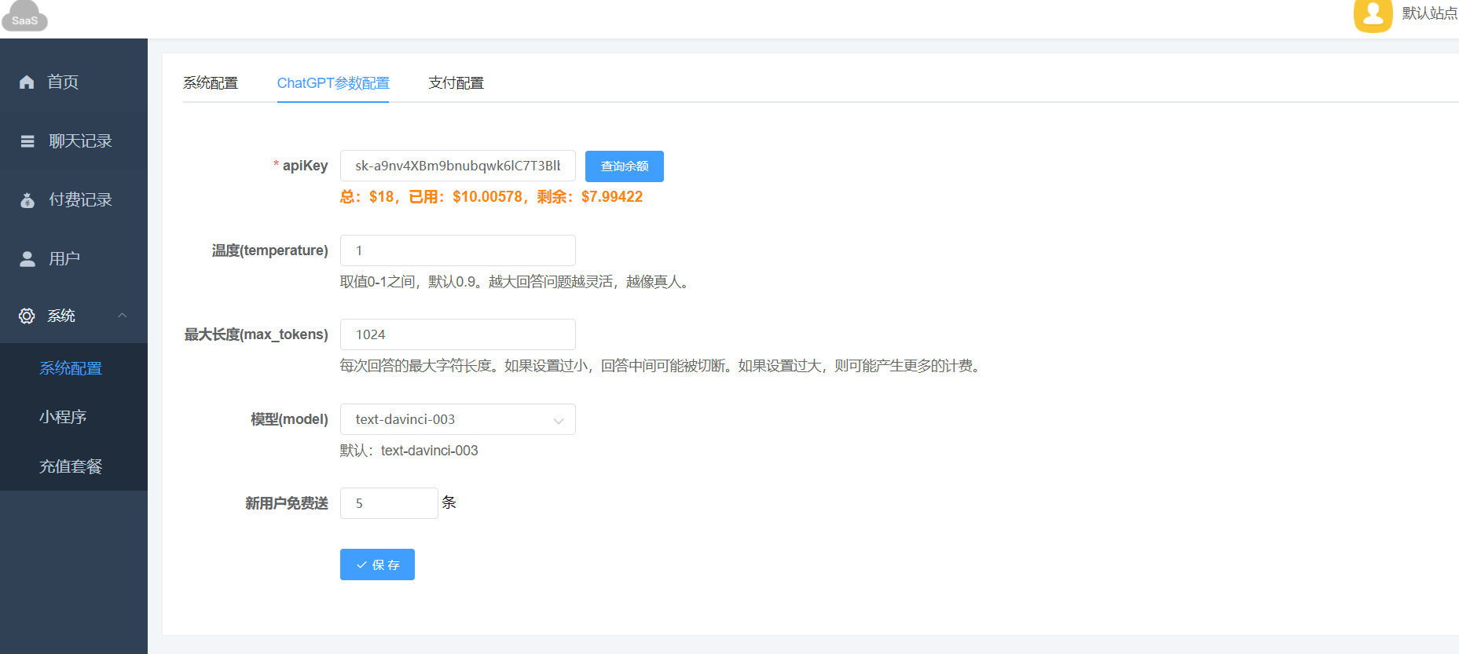The image size is (1459, 654).
Task: Click the home icon beside 首页
Action: click(x=27, y=82)
